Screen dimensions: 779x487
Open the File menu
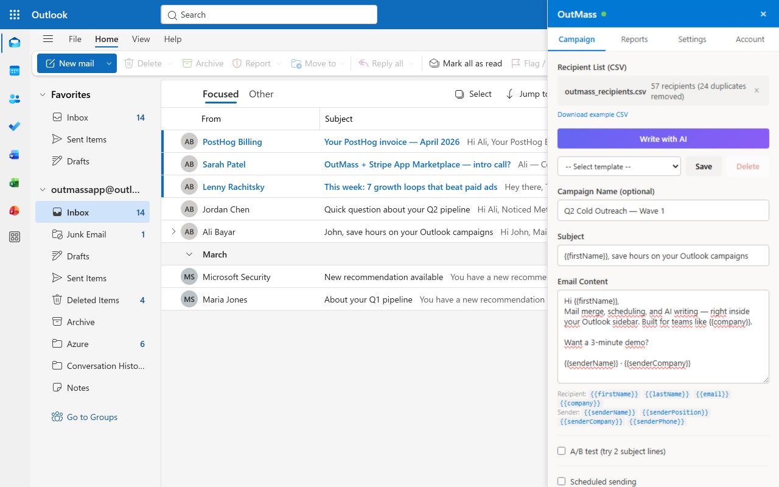point(75,39)
